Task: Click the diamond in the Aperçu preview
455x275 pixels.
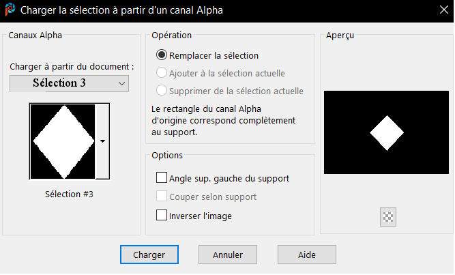Action: pyautogui.click(x=387, y=133)
